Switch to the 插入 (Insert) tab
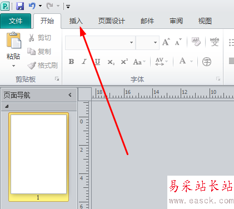This screenshot has width=234, height=209. 76,21
